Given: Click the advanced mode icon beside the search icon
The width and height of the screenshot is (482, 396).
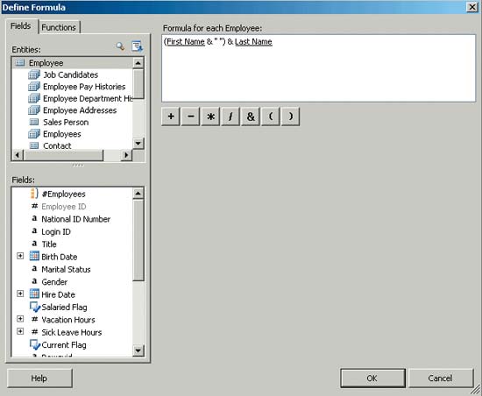Looking at the screenshot, I should coord(137,46).
